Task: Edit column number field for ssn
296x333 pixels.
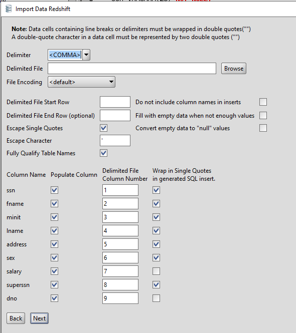Action: (x=120, y=190)
